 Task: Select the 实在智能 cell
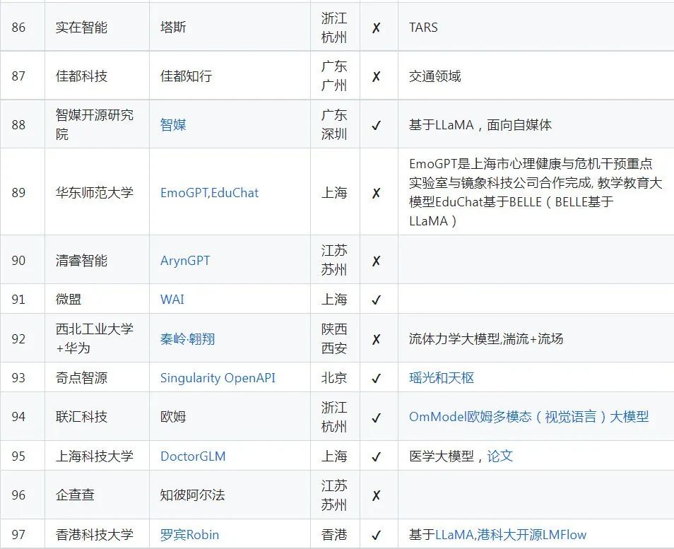(97, 27)
